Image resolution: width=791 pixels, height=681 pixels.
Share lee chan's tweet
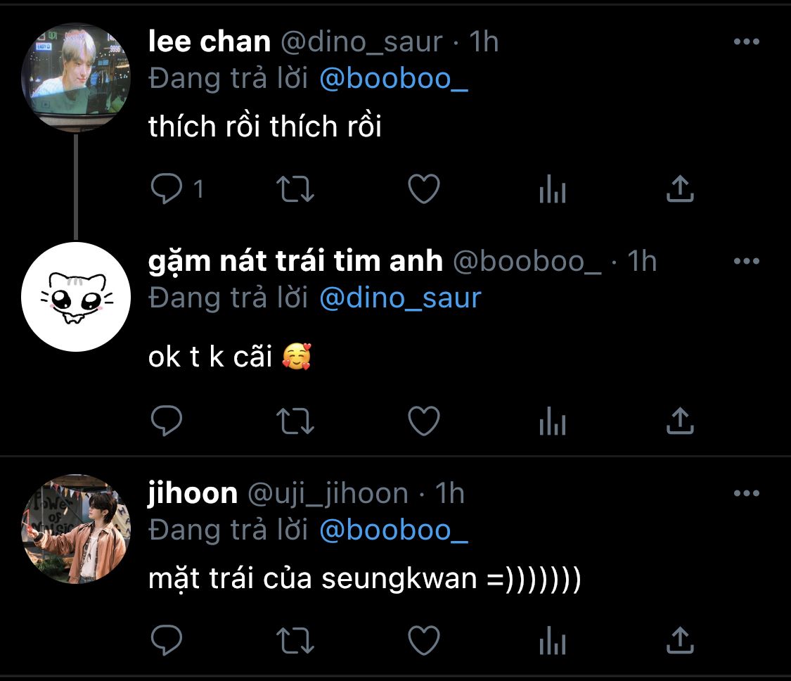click(680, 189)
